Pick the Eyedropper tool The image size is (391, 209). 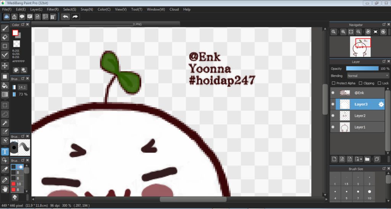[x=5, y=180]
